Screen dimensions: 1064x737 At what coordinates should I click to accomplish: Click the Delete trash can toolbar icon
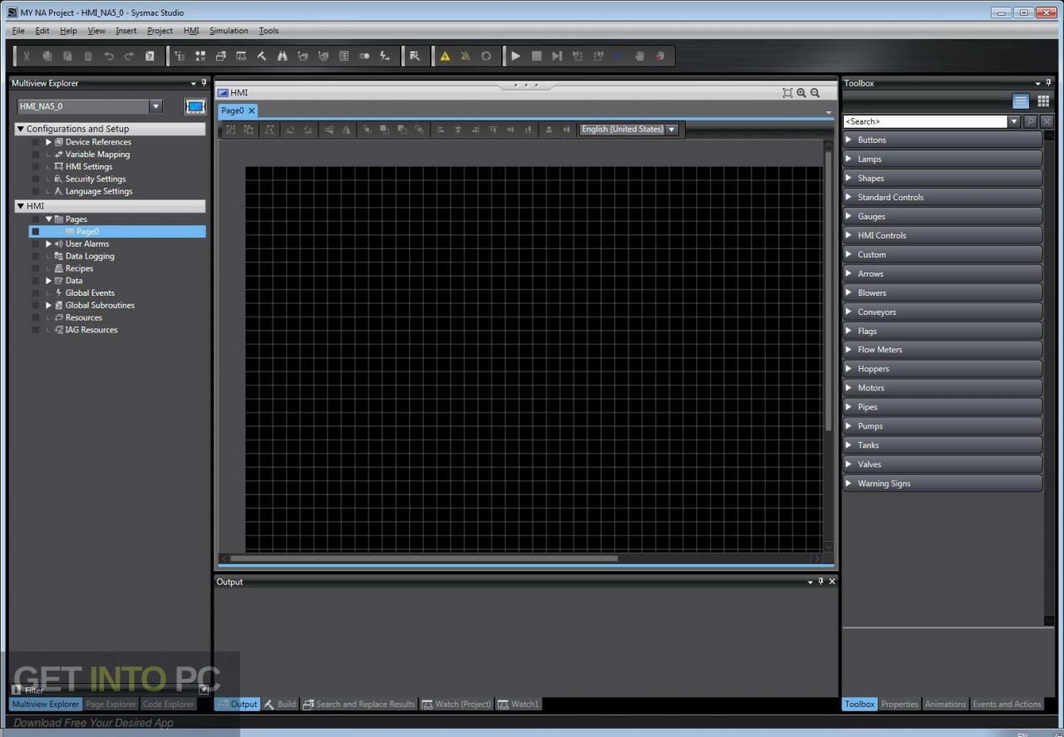pyautogui.click(x=88, y=56)
